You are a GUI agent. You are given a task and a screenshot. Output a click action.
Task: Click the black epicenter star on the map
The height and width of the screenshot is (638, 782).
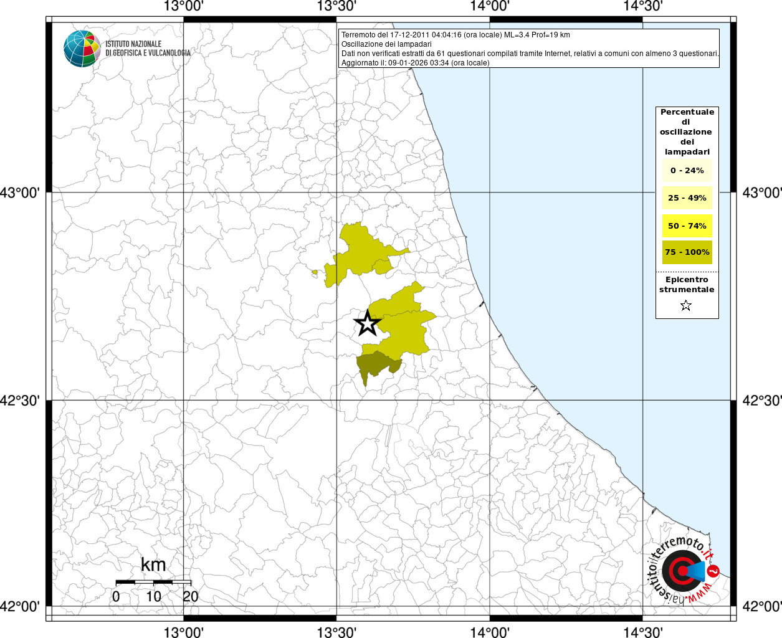[367, 323]
